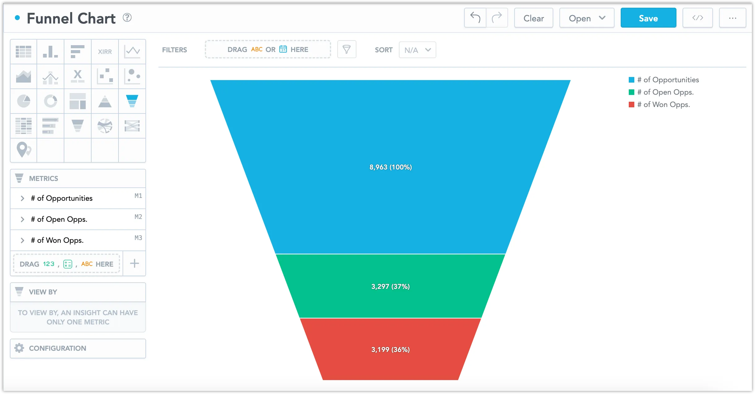Expand the # of Open Opps. metric
This screenshot has width=755, height=394.
23,219
